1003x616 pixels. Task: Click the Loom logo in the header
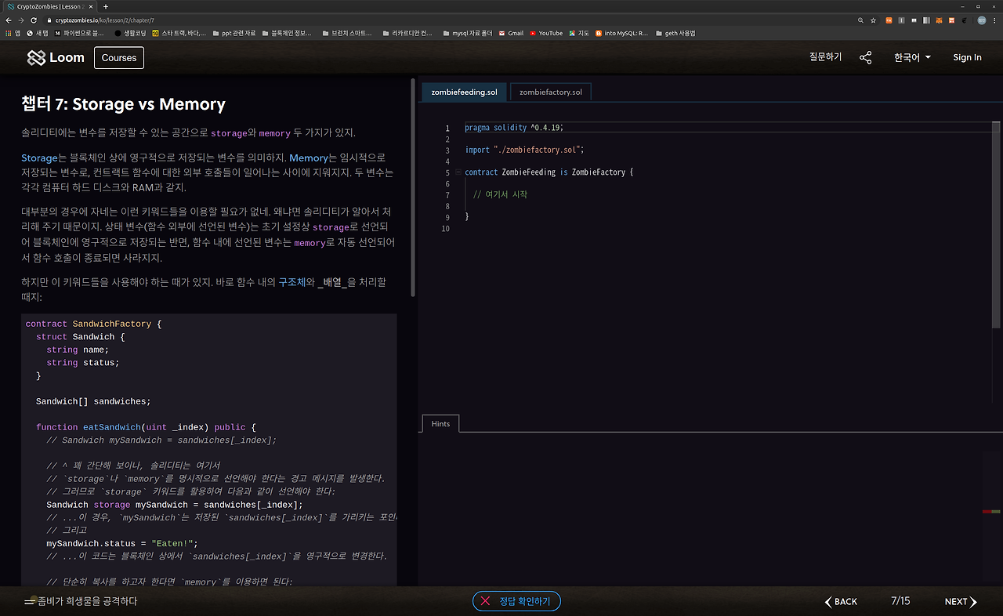56,57
